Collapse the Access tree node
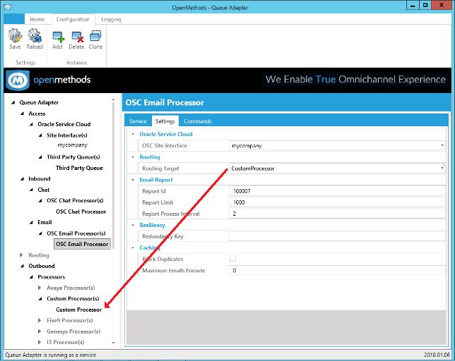Image resolution: width=455 pixels, height=361 pixels. [22, 114]
